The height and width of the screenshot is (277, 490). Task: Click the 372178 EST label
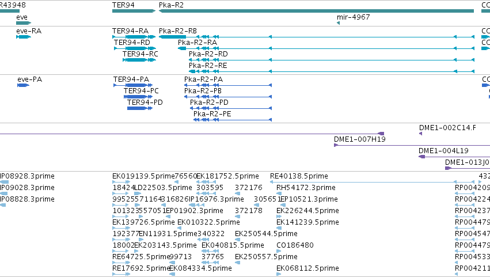(x=249, y=211)
